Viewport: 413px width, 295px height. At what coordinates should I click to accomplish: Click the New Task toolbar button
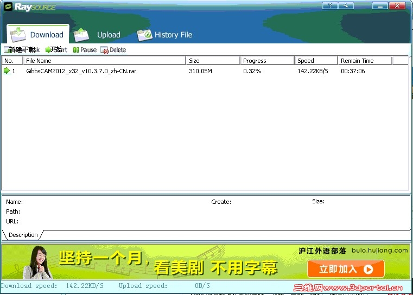pos(22,50)
